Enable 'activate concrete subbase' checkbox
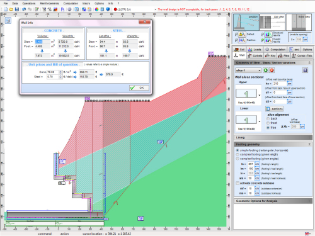This screenshot has width=315, height=236. (x=238, y=183)
